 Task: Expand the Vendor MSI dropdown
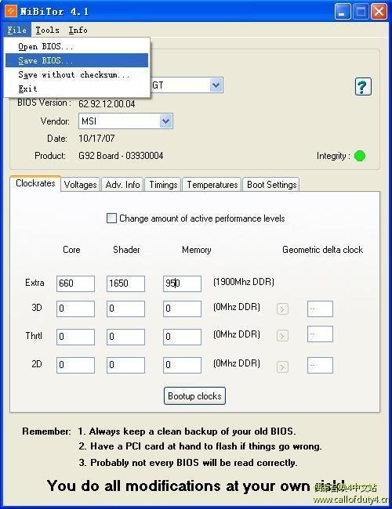(165, 121)
